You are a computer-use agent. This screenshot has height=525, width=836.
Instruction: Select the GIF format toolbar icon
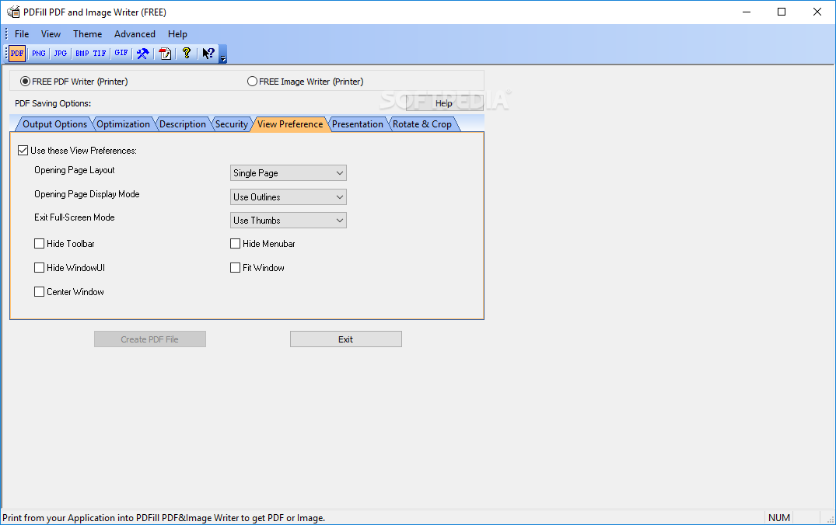click(x=121, y=54)
